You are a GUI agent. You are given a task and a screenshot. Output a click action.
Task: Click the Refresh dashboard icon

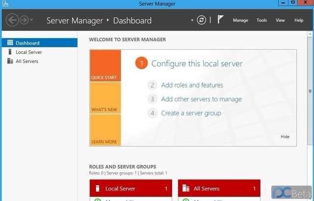201,20
